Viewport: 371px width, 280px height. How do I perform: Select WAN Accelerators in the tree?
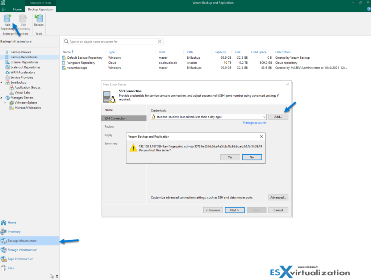click(21, 72)
